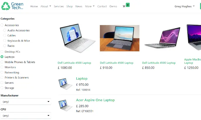Go to the Contact page link
Viewport: 201px width, 120px height.
[102, 6]
